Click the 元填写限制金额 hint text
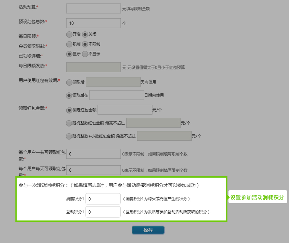 136,9
